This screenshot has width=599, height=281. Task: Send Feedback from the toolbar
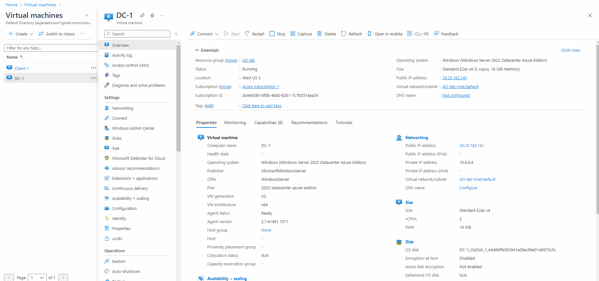tap(446, 34)
